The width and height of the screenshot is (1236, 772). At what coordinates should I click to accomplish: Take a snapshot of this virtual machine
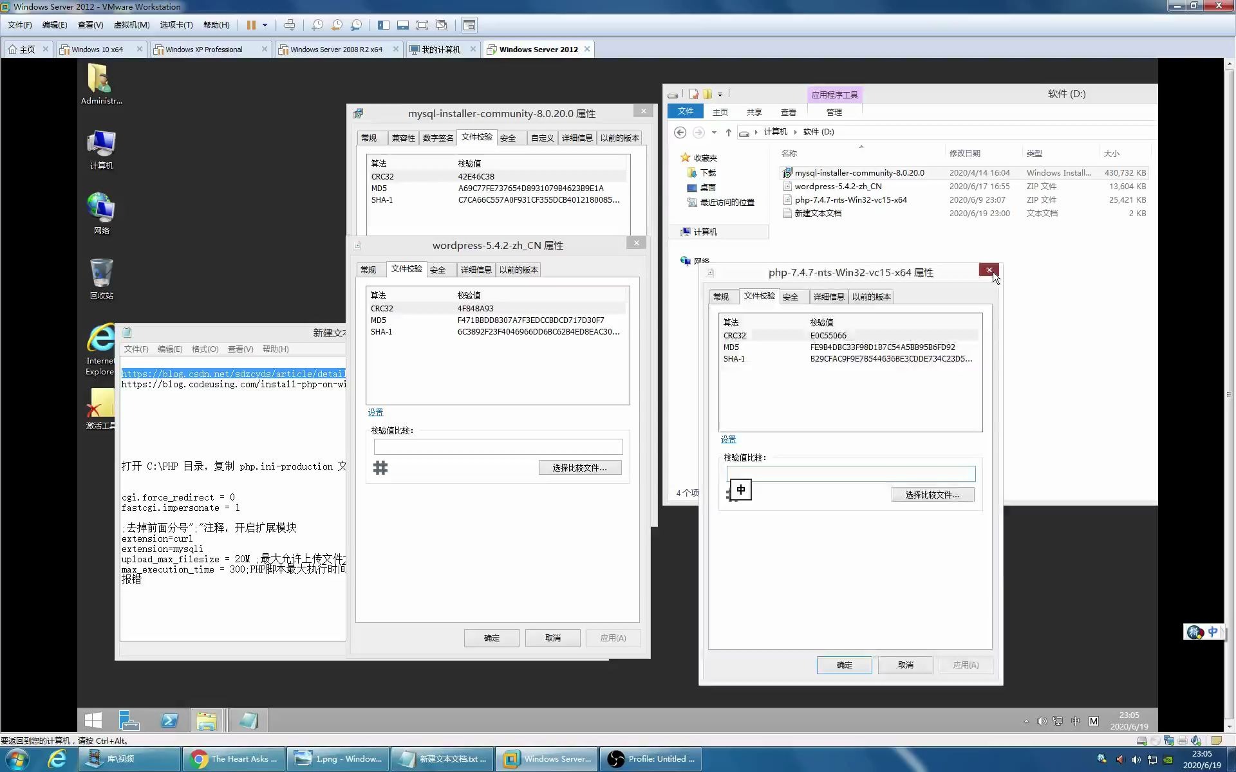pyautogui.click(x=317, y=25)
